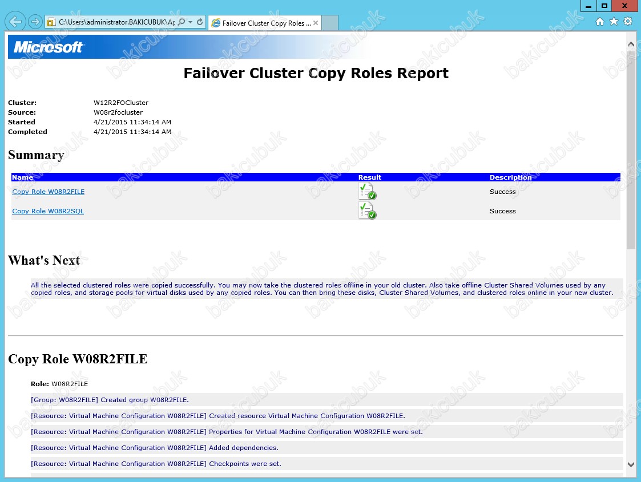Open a new blank tab button
Viewport: 641px width, 482px height.
click(x=330, y=23)
